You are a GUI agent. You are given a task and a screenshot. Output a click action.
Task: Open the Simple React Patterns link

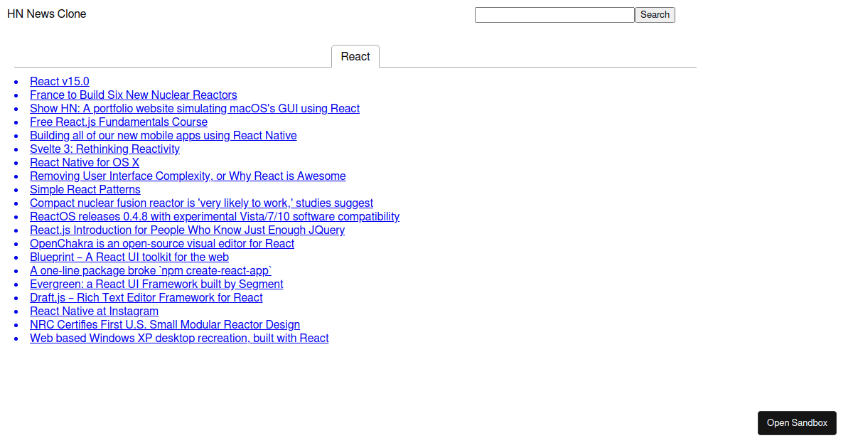pyautogui.click(x=85, y=190)
